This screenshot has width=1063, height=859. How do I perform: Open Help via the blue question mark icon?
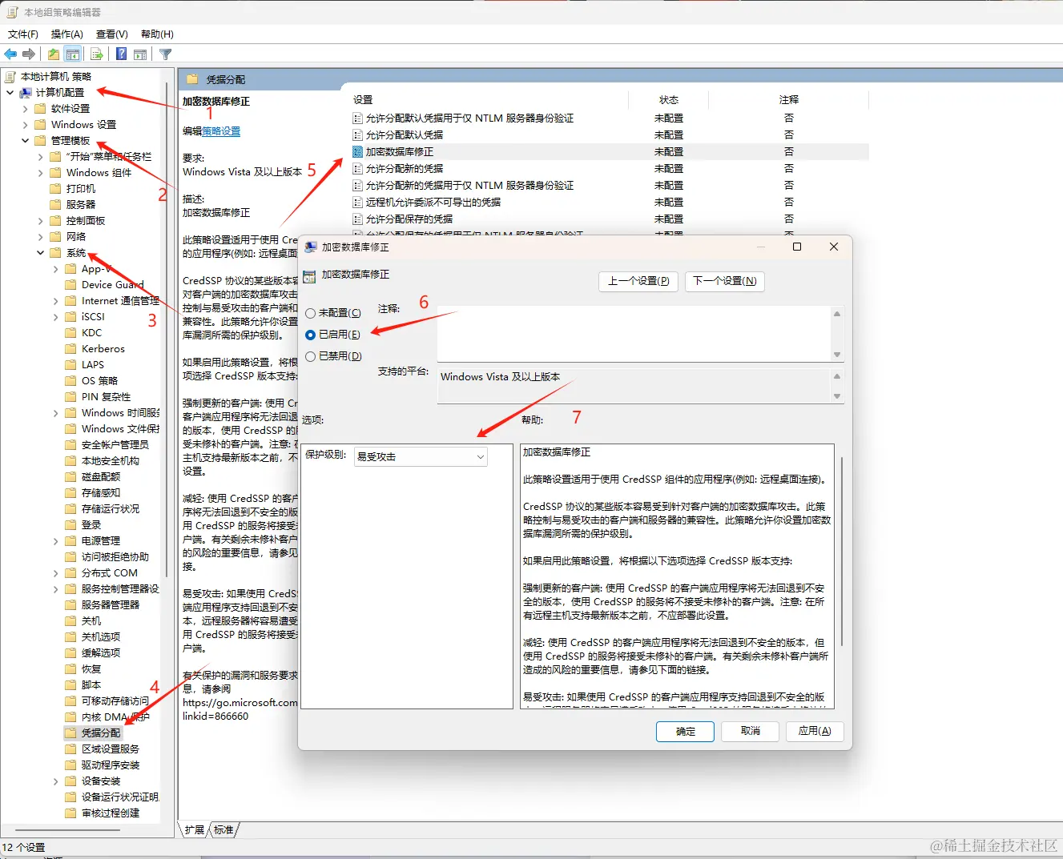121,54
